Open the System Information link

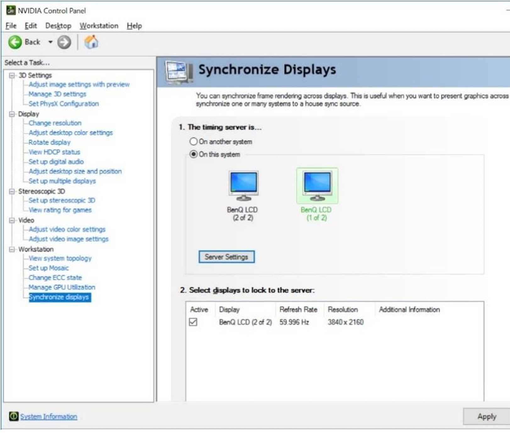pyautogui.click(x=48, y=416)
